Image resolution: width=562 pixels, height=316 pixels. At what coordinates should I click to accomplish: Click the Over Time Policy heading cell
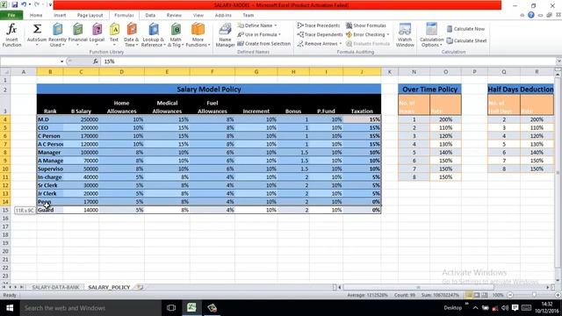429,90
